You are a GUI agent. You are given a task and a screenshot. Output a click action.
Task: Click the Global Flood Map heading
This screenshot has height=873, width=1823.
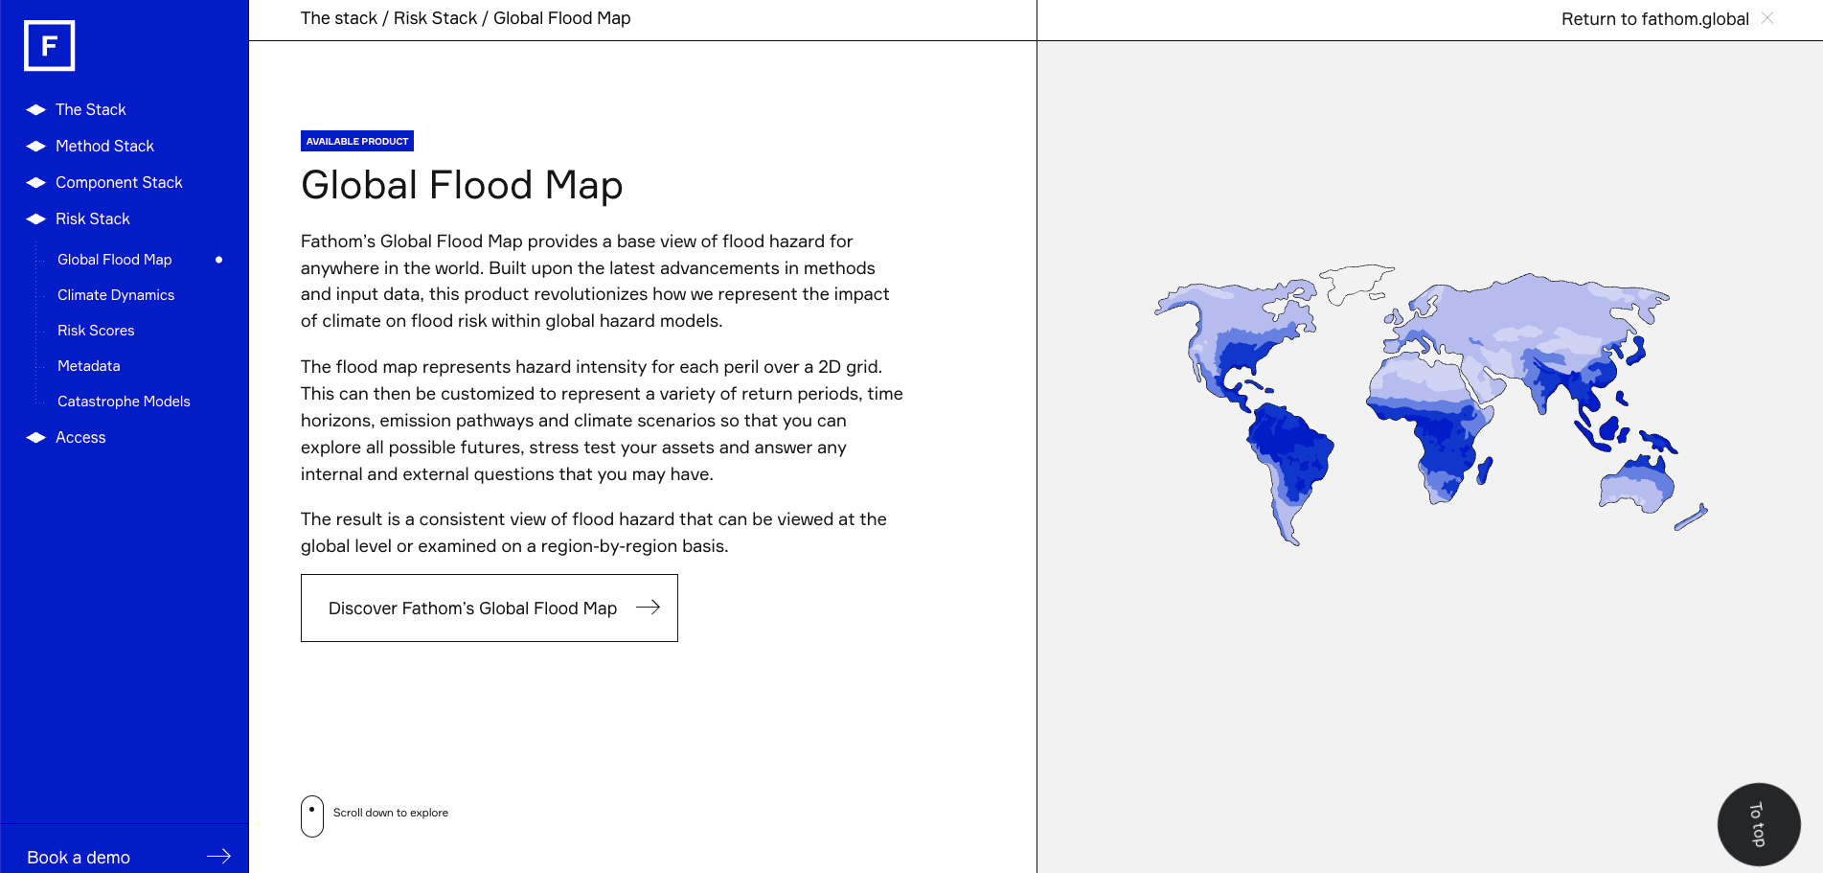pyautogui.click(x=462, y=185)
